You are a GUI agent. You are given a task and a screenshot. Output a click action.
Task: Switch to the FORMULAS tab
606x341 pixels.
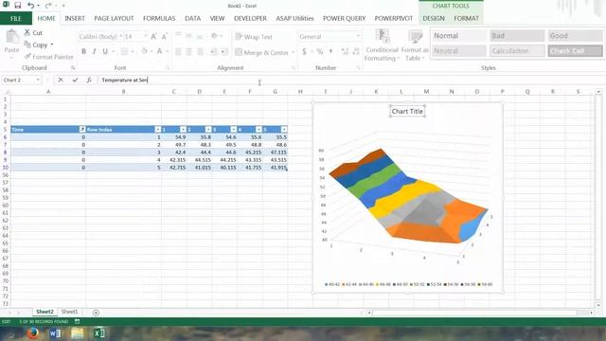pyautogui.click(x=159, y=18)
